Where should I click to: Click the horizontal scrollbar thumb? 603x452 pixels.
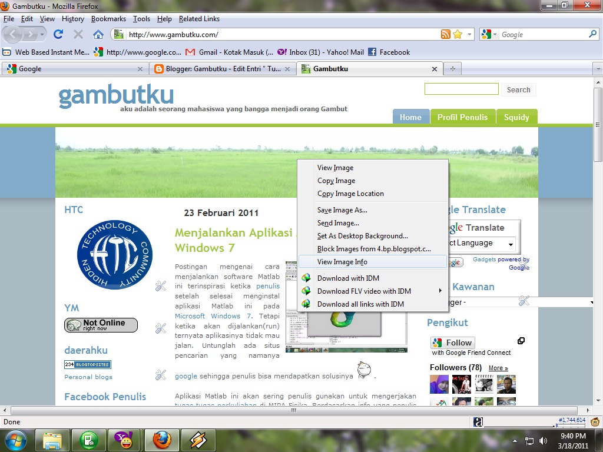click(x=294, y=410)
